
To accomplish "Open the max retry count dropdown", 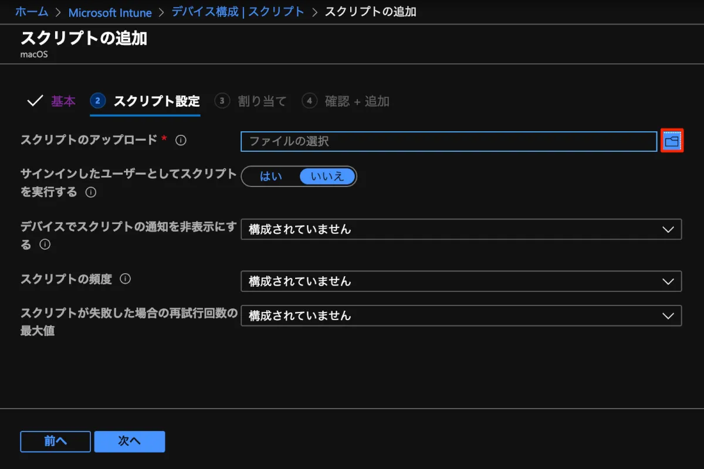I will pos(461,315).
